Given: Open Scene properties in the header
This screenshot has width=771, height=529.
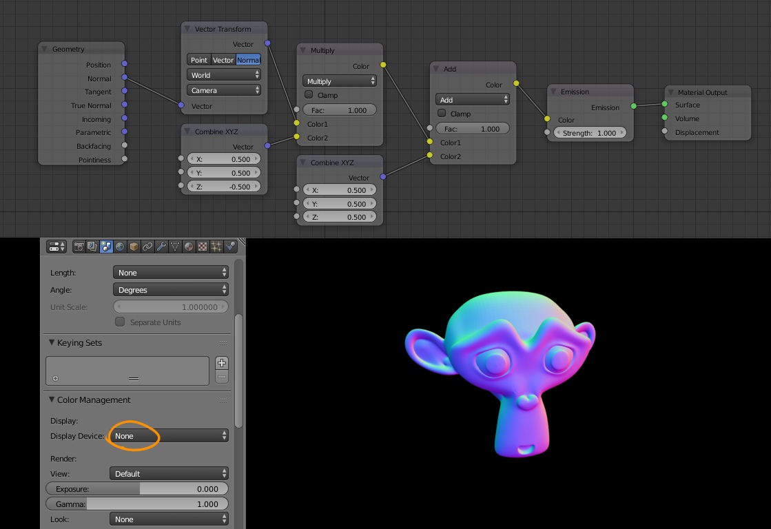Looking at the screenshot, I should pos(106,246).
